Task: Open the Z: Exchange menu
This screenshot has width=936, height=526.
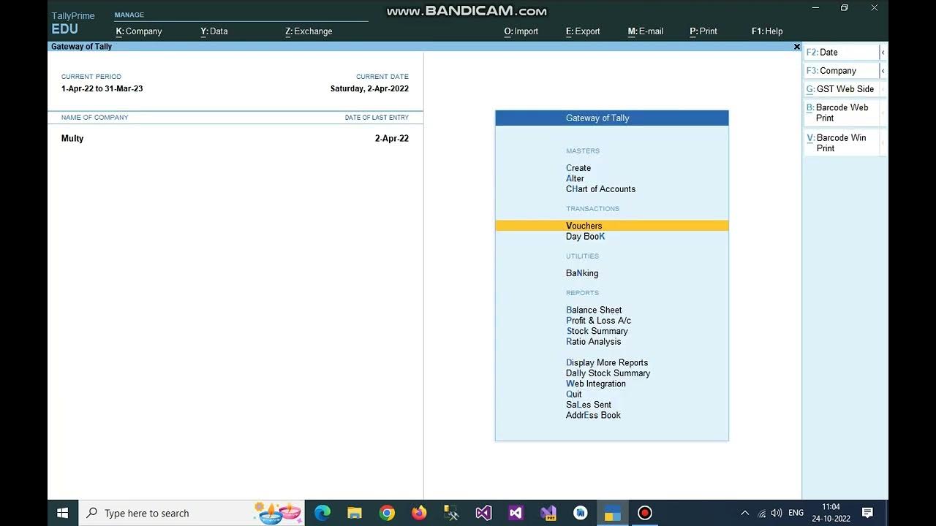Action: point(309,31)
